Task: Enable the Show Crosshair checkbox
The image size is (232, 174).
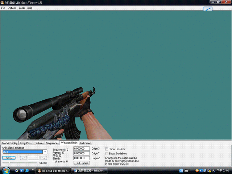Action: point(107,149)
